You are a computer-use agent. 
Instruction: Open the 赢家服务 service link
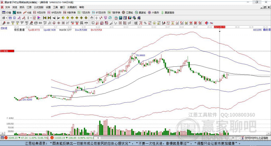pyautogui.click(x=168, y=13)
